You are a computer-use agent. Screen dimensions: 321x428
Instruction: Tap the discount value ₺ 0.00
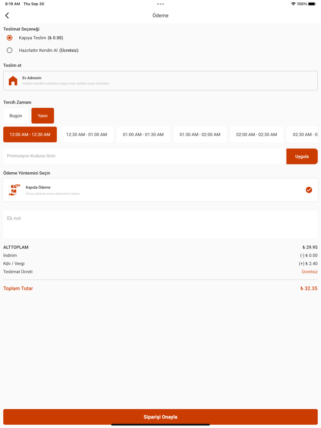309,256
